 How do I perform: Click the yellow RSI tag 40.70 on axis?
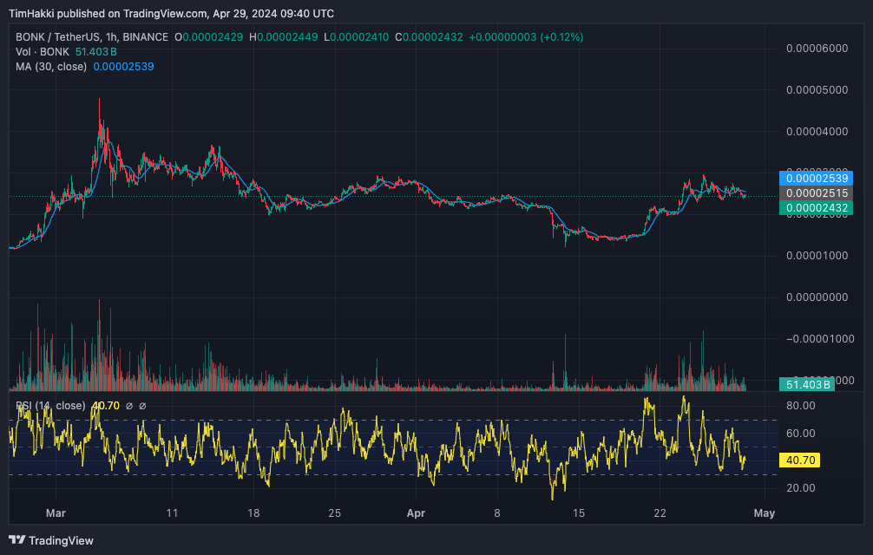(x=799, y=460)
